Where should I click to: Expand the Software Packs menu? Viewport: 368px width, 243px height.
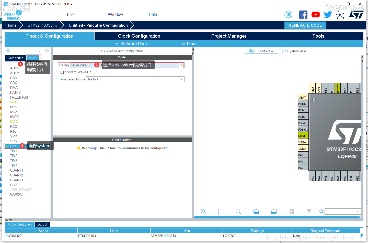[132, 44]
